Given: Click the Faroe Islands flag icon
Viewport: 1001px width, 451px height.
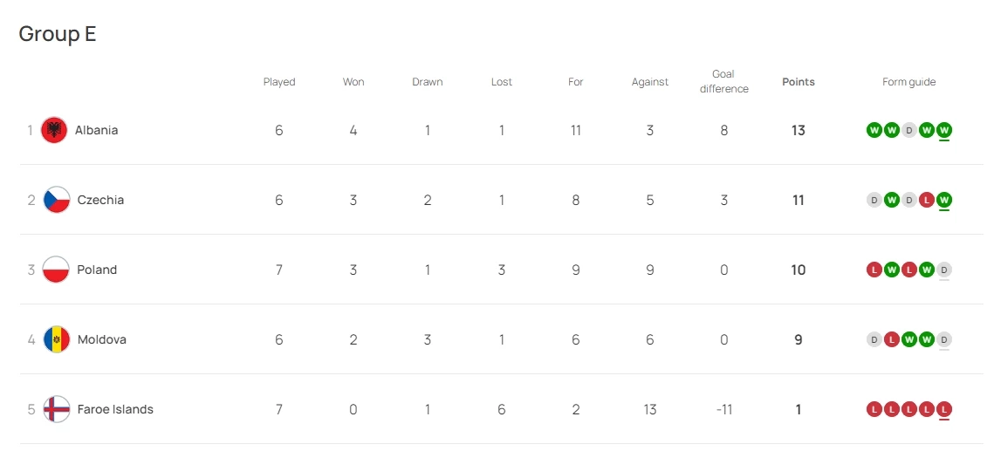Looking at the screenshot, I should pyautogui.click(x=57, y=409).
